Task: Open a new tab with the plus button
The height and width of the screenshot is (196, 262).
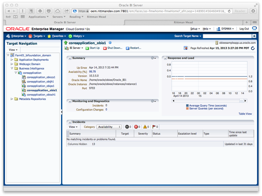Action: pos(246,22)
